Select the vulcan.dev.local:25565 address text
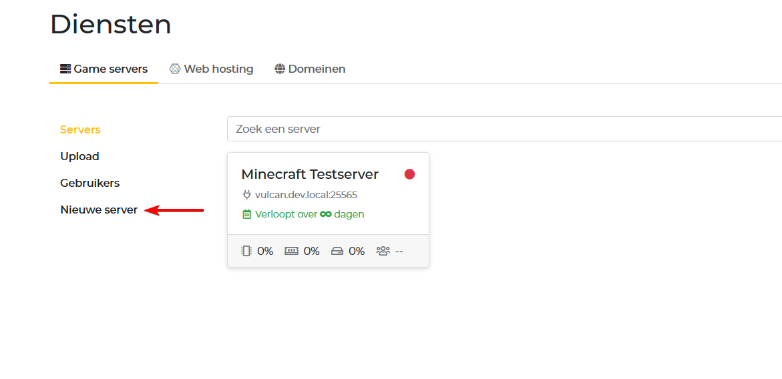 pos(306,195)
